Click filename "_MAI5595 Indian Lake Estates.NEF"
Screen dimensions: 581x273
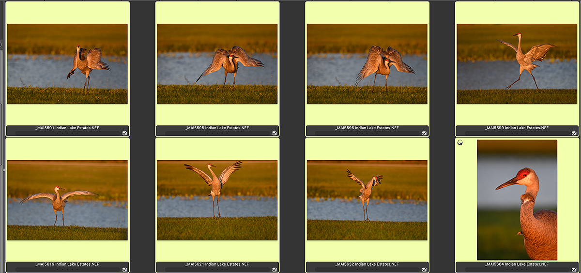point(217,128)
